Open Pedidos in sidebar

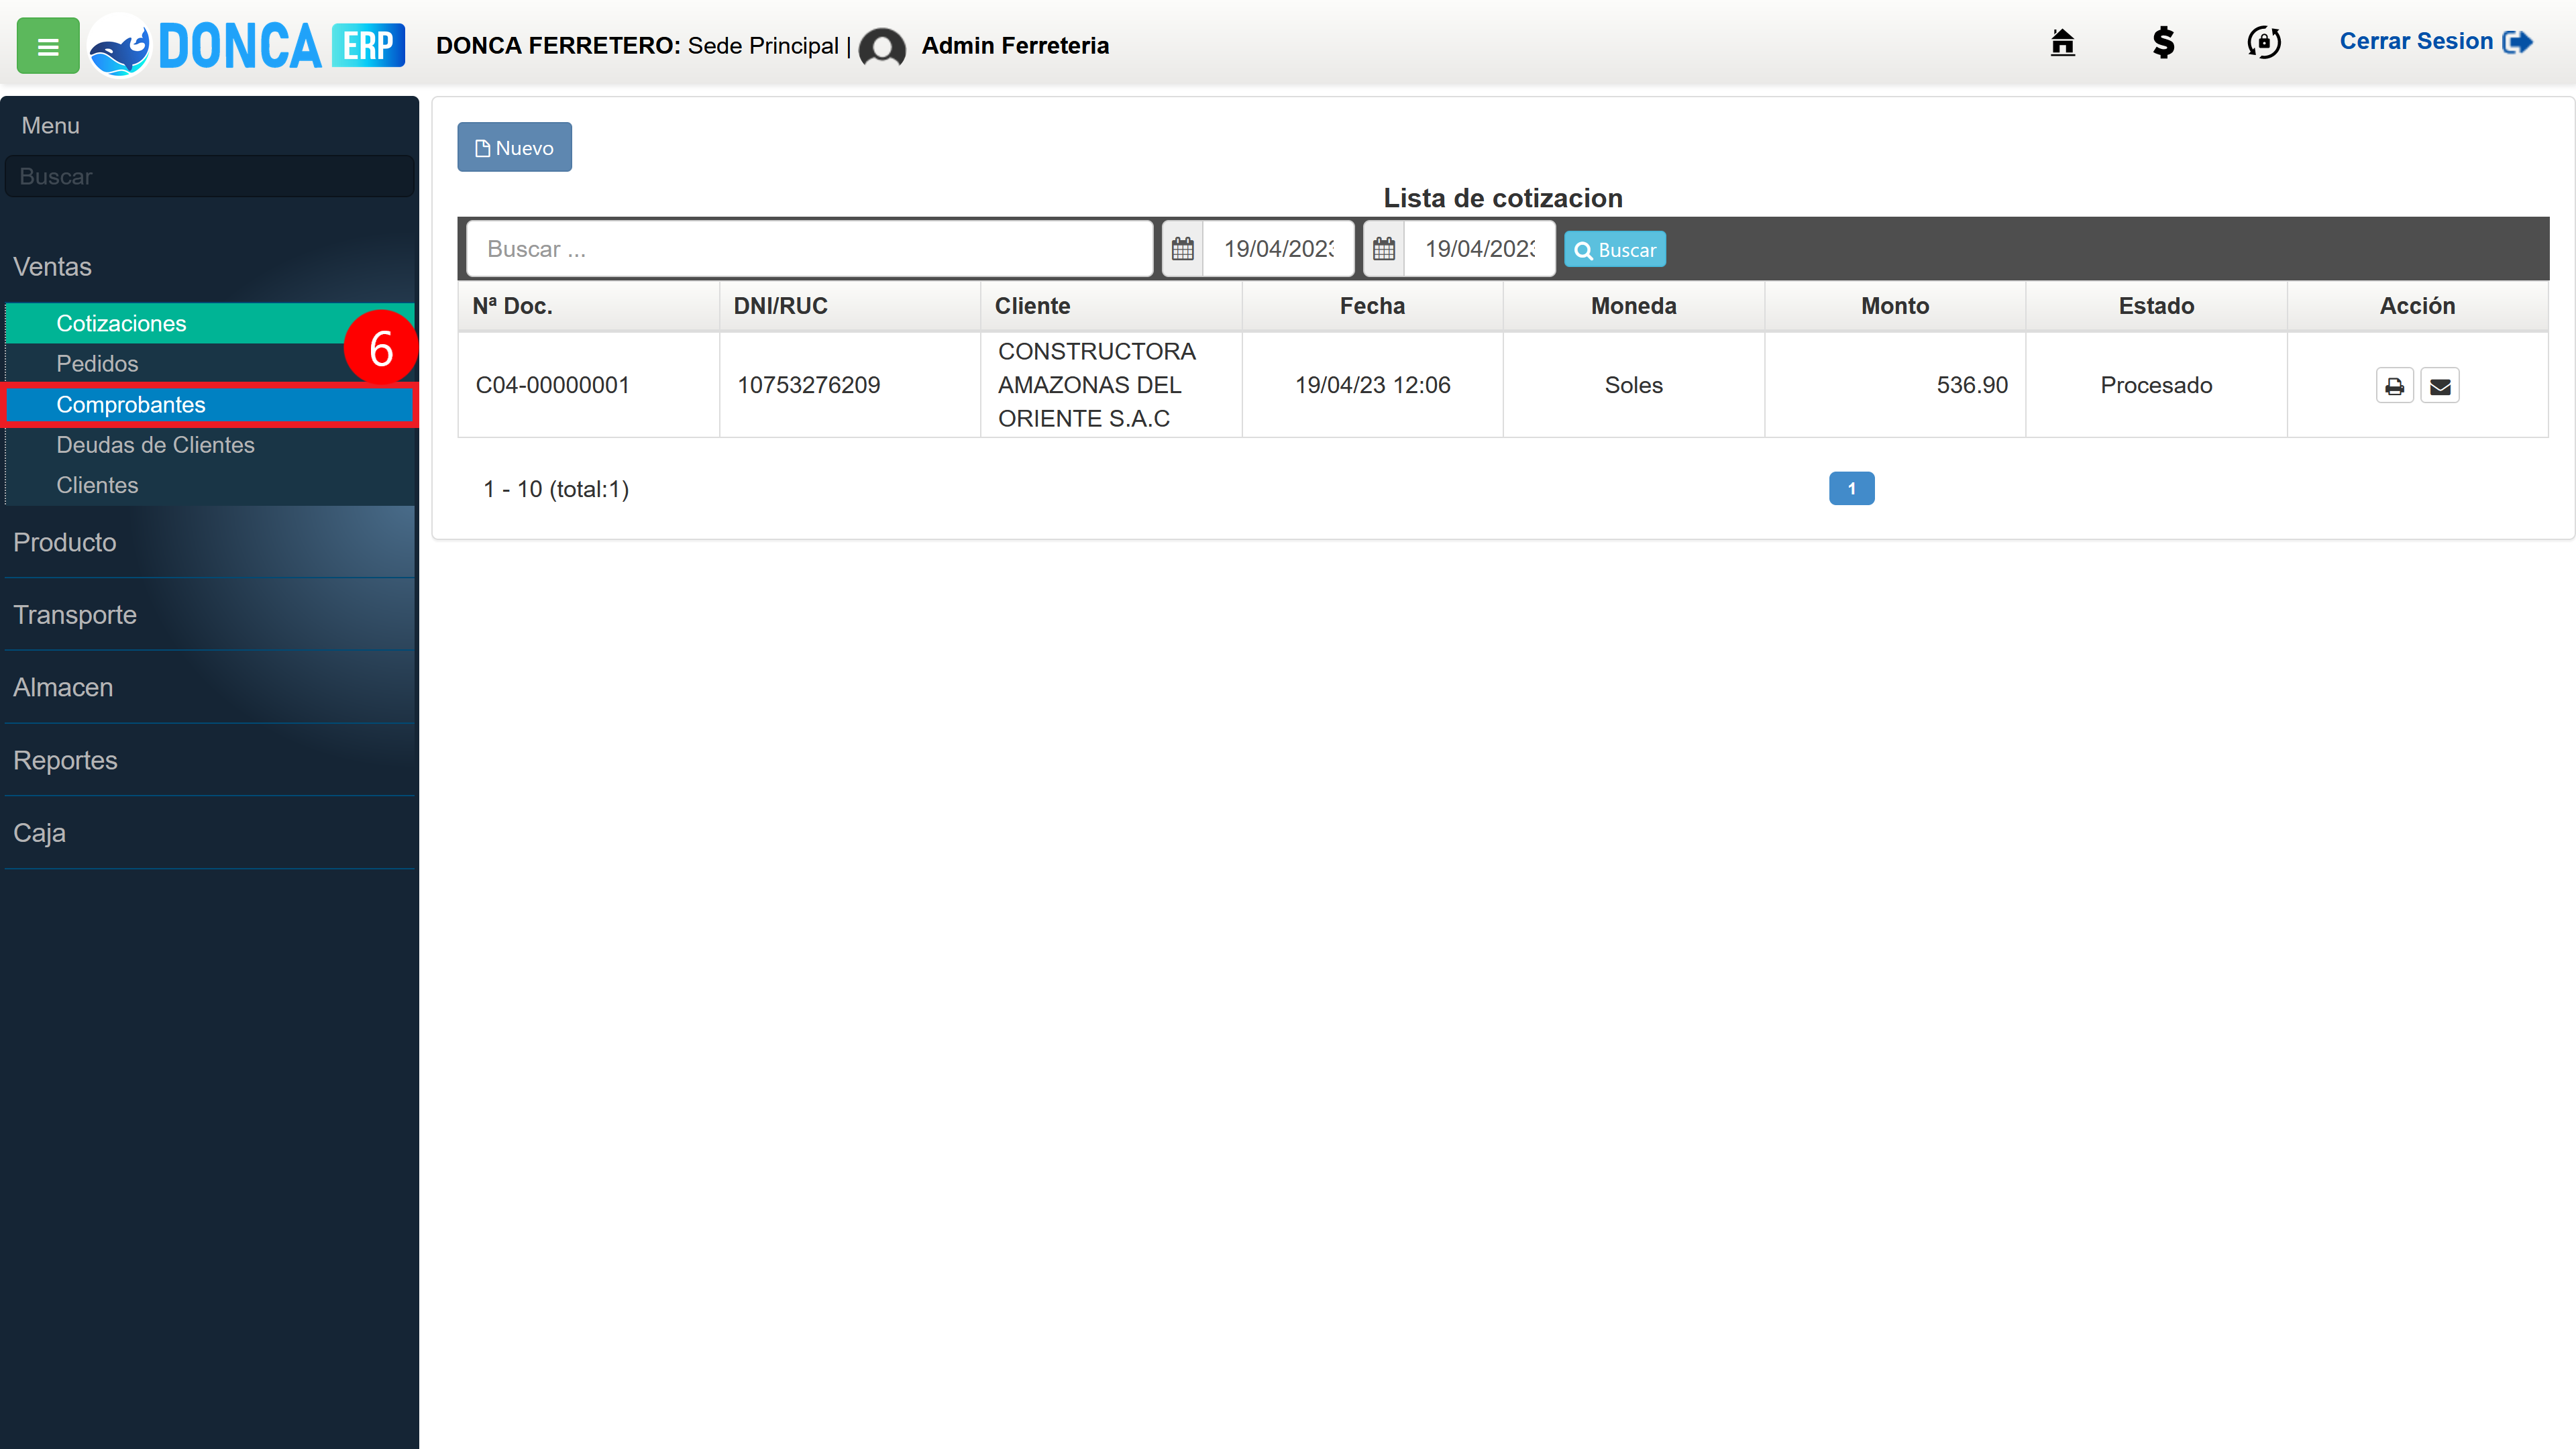click(209, 364)
